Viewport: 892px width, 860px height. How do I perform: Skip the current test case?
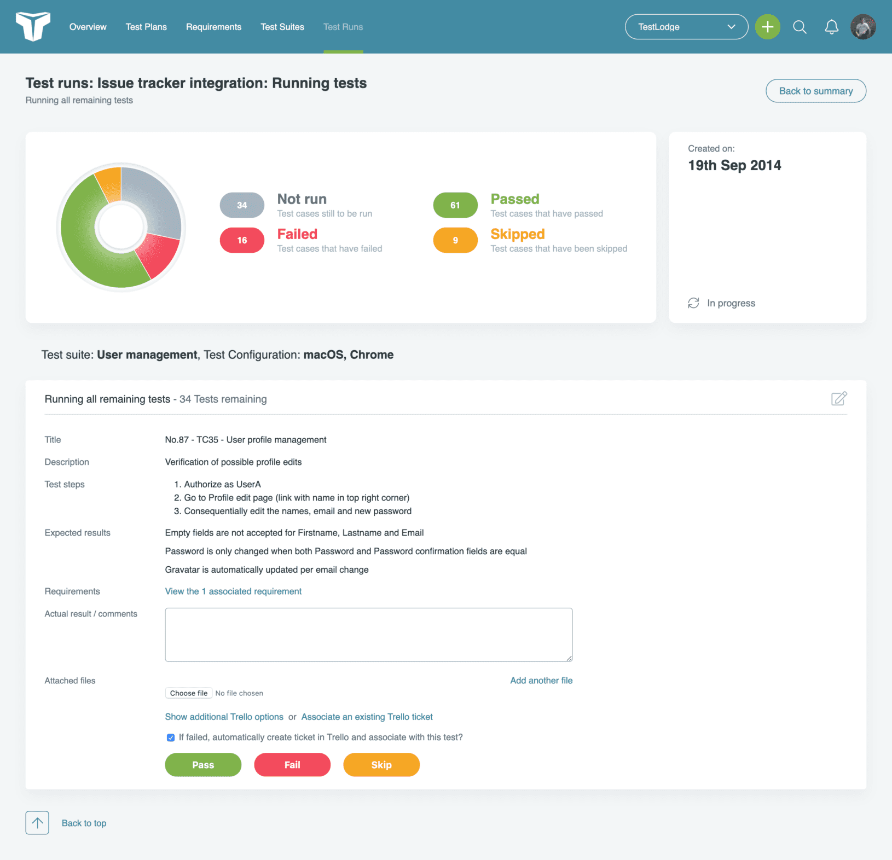pos(381,764)
